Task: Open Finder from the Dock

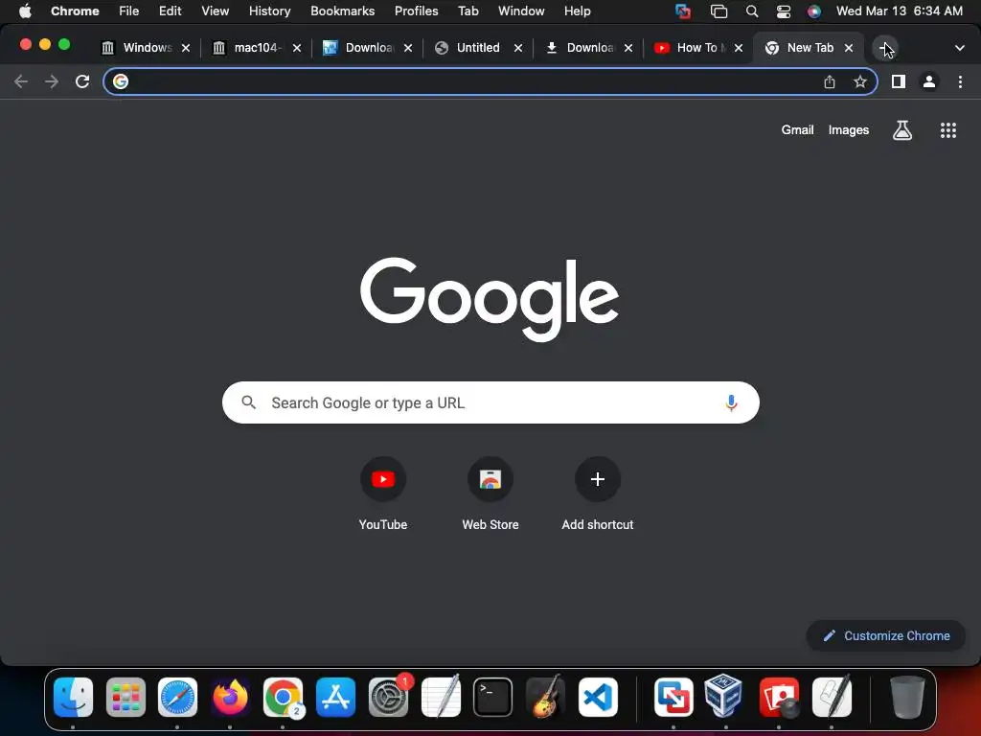Action: click(73, 698)
